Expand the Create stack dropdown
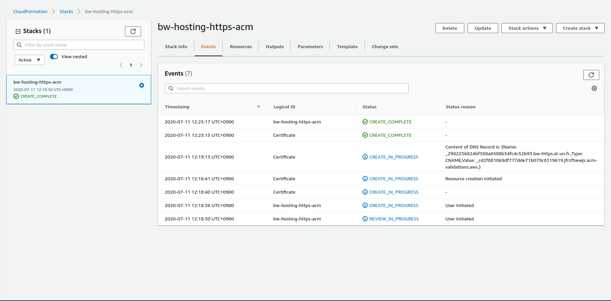611x301 pixels. [x=580, y=28]
